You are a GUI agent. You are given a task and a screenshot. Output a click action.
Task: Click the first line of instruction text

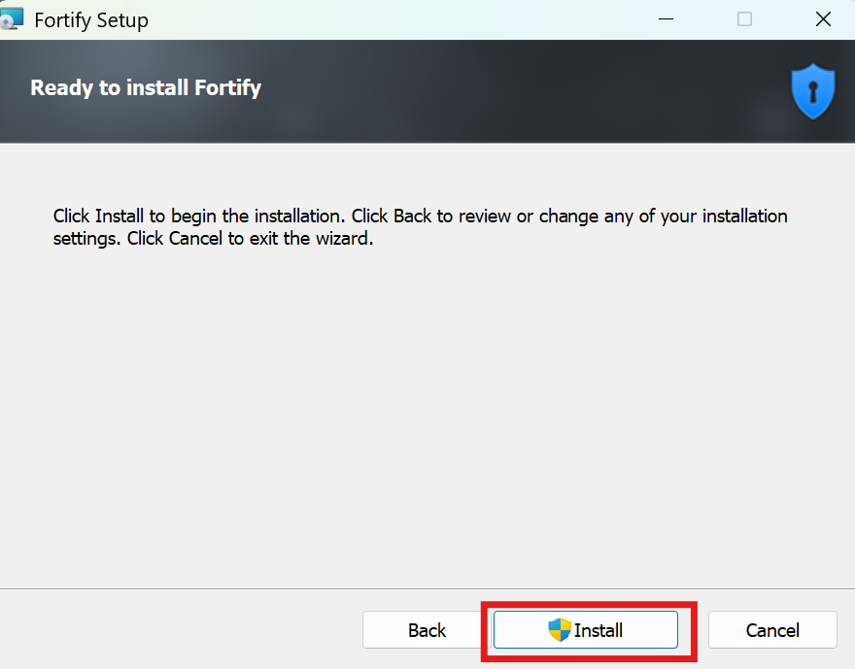(x=420, y=216)
